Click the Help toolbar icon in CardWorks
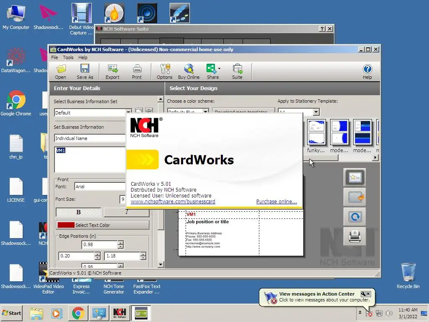 tap(367, 72)
